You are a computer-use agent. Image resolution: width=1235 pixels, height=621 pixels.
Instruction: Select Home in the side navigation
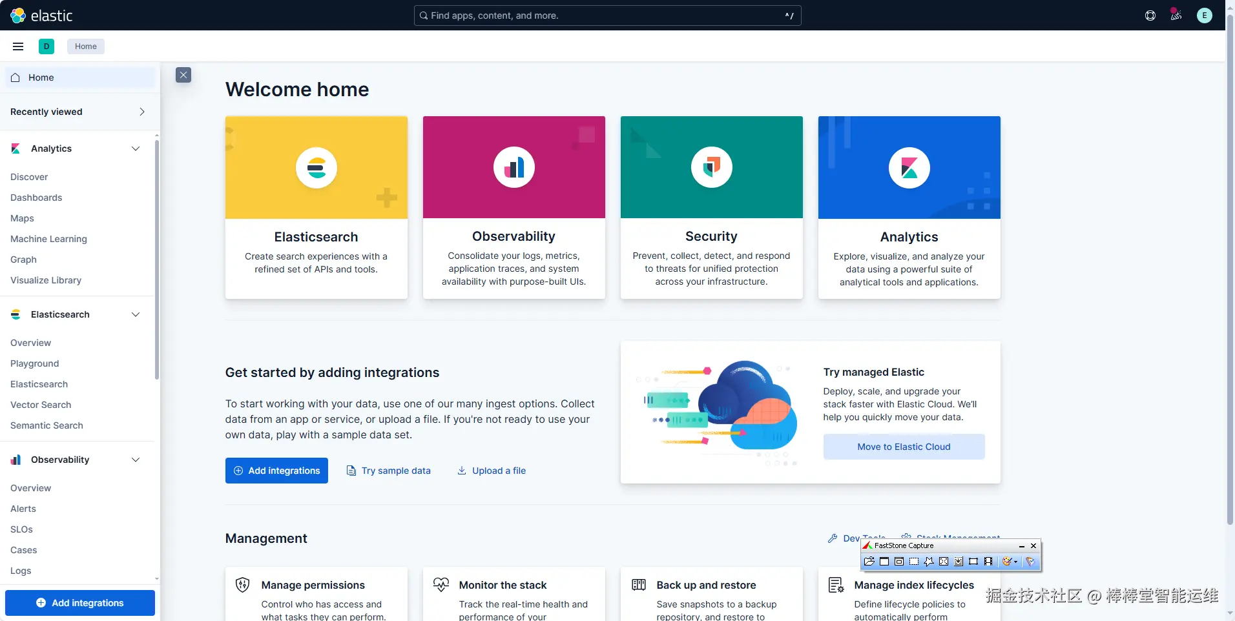point(80,77)
